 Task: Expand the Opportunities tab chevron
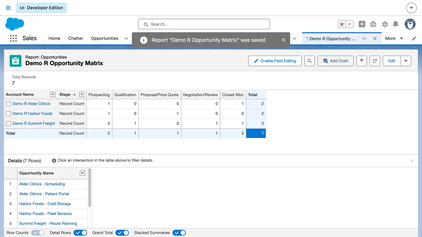126,38
